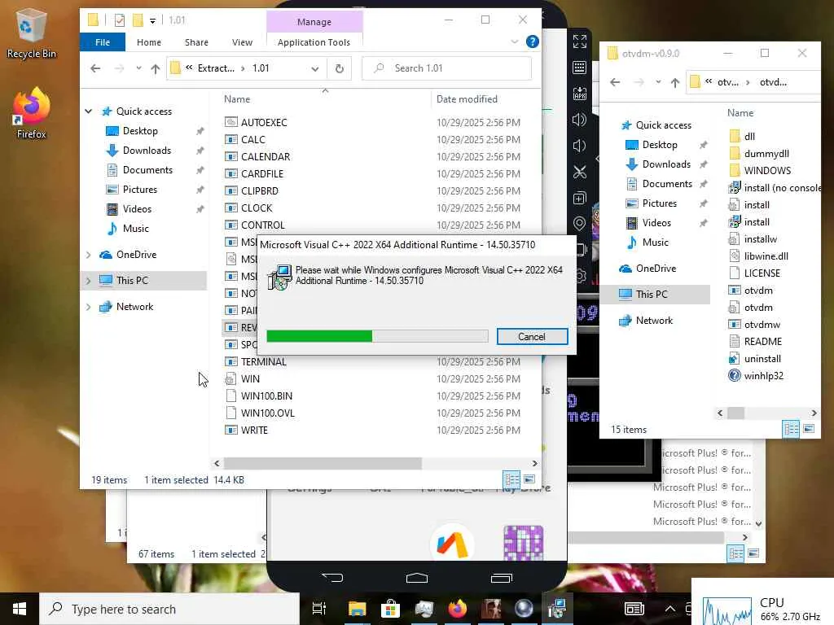Go up one level in otvdm window
The width and height of the screenshot is (834, 625).
(x=675, y=82)
